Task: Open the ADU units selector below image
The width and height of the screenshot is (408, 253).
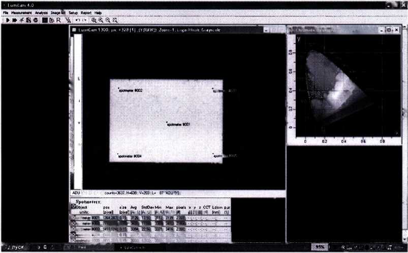Action: pos(76,193)
